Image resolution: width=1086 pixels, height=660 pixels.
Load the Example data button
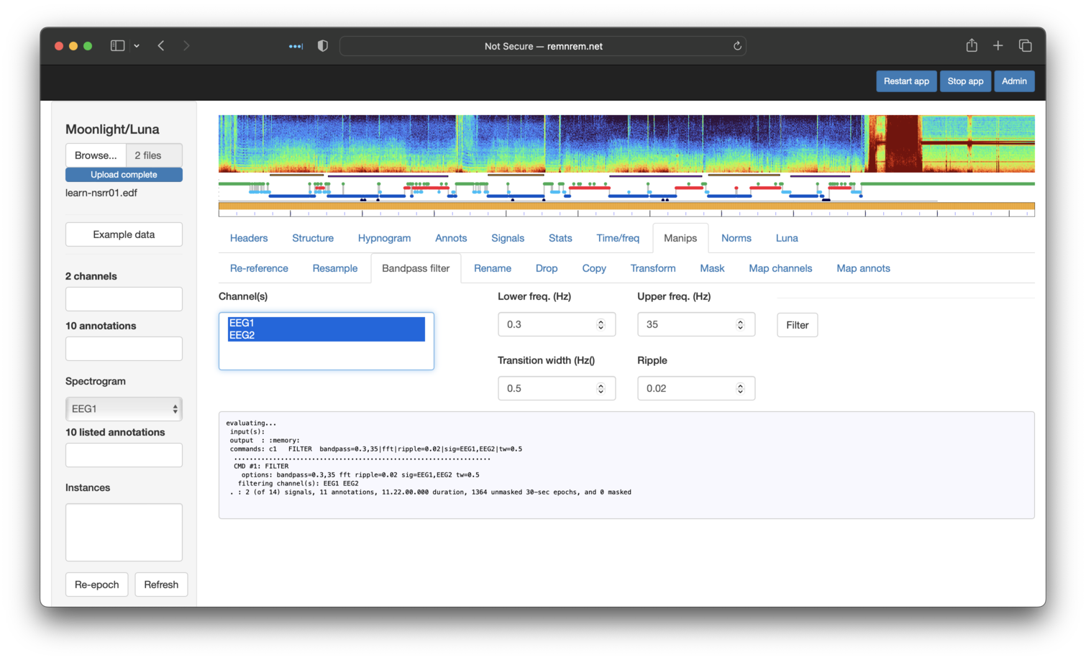click(x=124, y=234)
